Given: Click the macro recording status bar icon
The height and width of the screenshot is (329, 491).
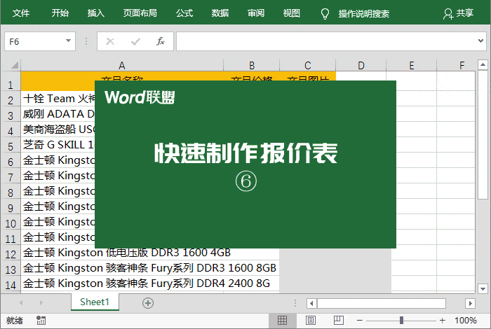Looking at the screenshot, I should pos(41,321).
